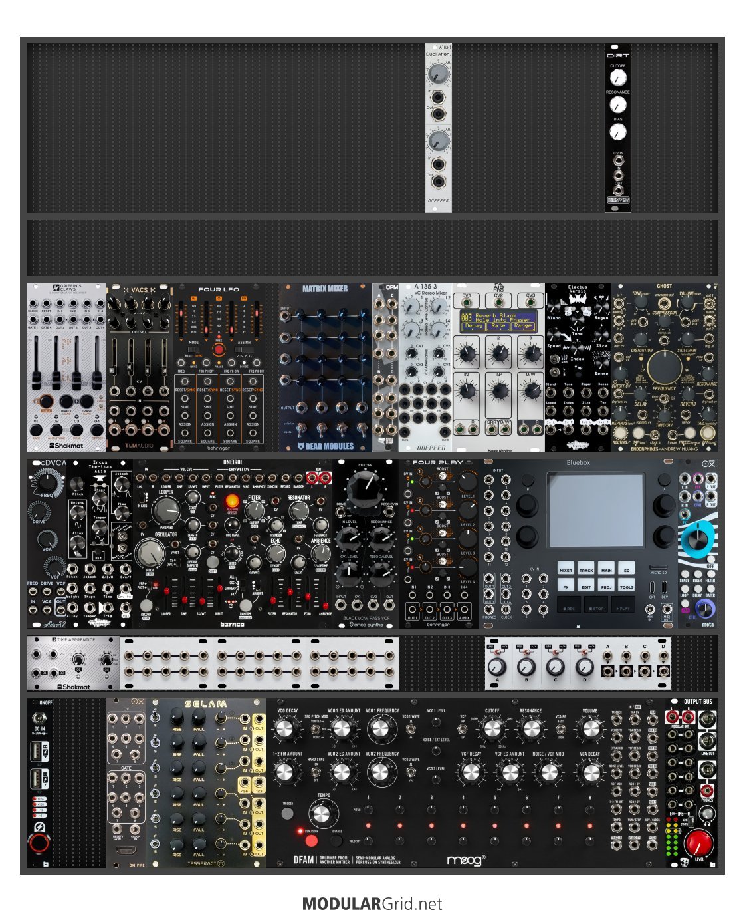Flip the DFAM VCO 2 WAVE switch
The width and height of the screenshot is (745, 918).
(411, 774)
